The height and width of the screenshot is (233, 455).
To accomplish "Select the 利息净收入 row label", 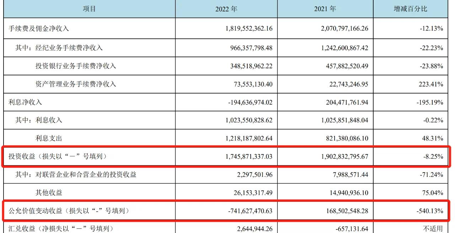I will coord(25,102).
